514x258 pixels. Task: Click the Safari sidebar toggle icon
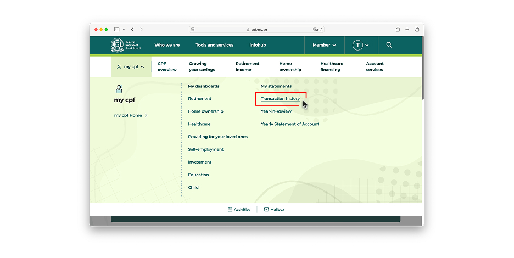coord(116,29)
